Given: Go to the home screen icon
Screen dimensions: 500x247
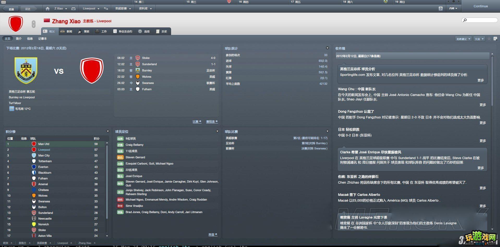Looking at the screenshot, I should [47, 9].
